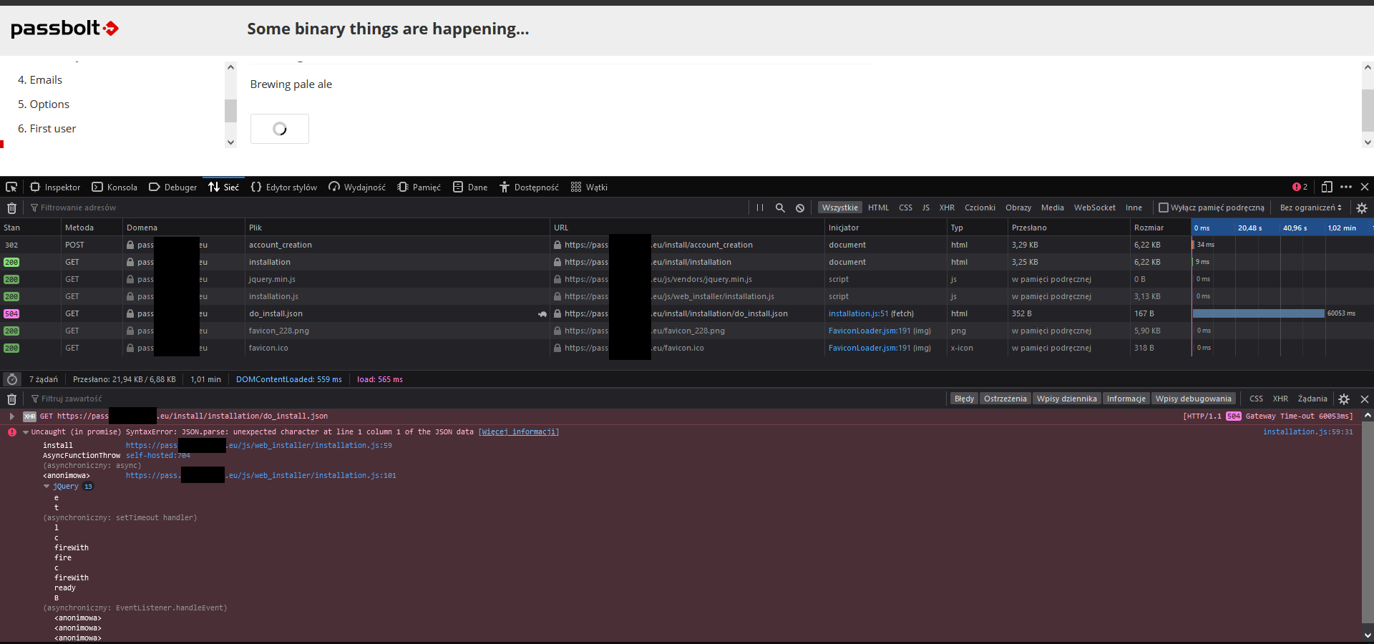1374x644 pixels.
Task: Clear network log with trash icon
Action: [11, 208]
